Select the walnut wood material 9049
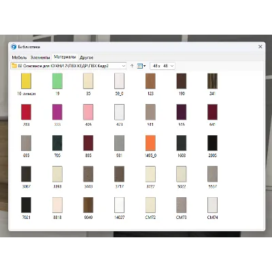Image resolution: width=272 pixels, height=272 pixels. click(88, 205)
